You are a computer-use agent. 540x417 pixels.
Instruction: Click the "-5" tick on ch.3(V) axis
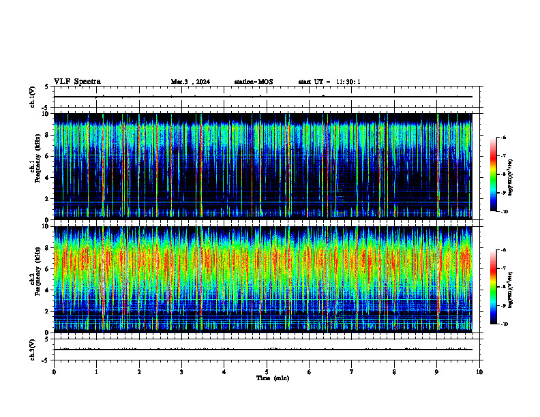pos(46,360)
